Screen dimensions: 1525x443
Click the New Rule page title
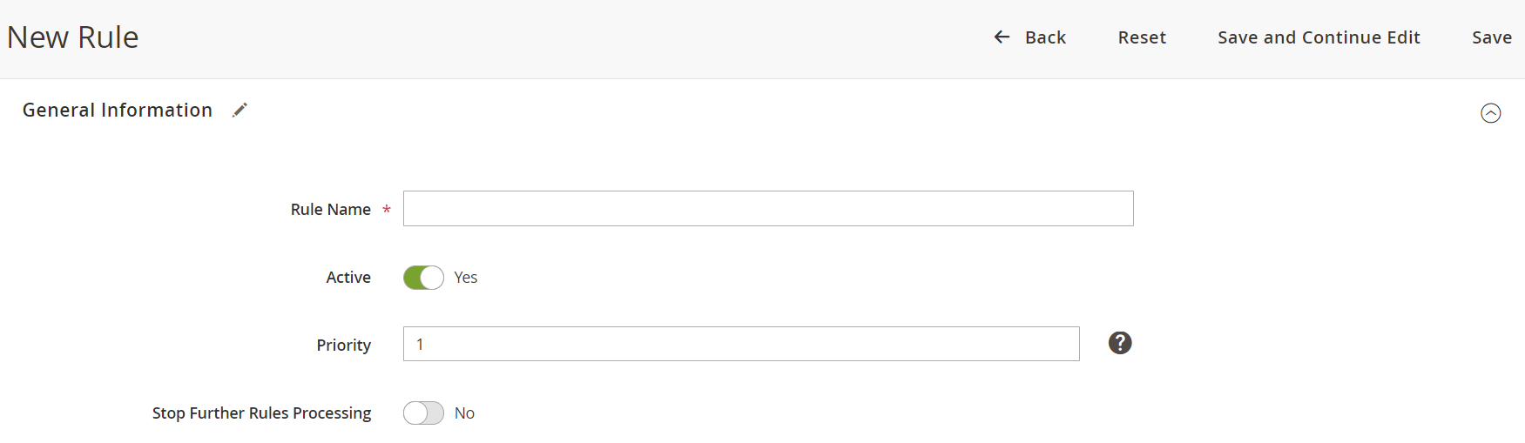coord(73,37)
